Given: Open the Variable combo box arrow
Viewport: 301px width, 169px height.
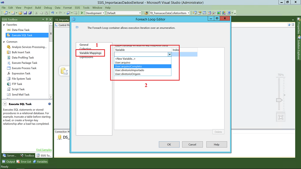Looking at the screenshot, I should pos(170,54).
